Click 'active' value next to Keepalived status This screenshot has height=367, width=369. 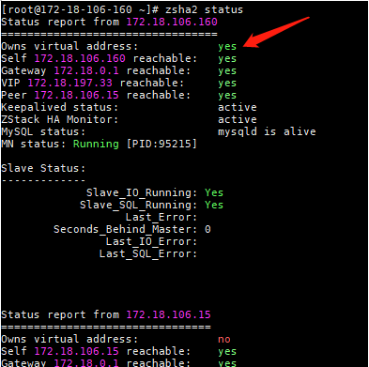238,107
